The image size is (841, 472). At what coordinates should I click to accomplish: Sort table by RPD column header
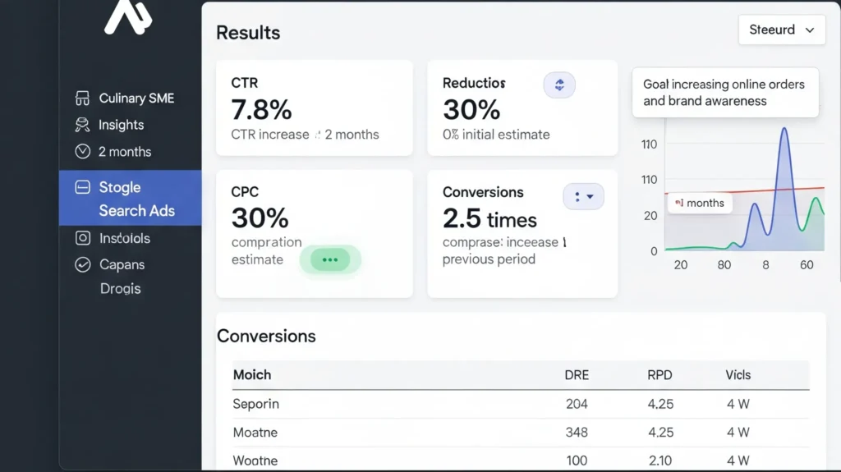(659, 375)
